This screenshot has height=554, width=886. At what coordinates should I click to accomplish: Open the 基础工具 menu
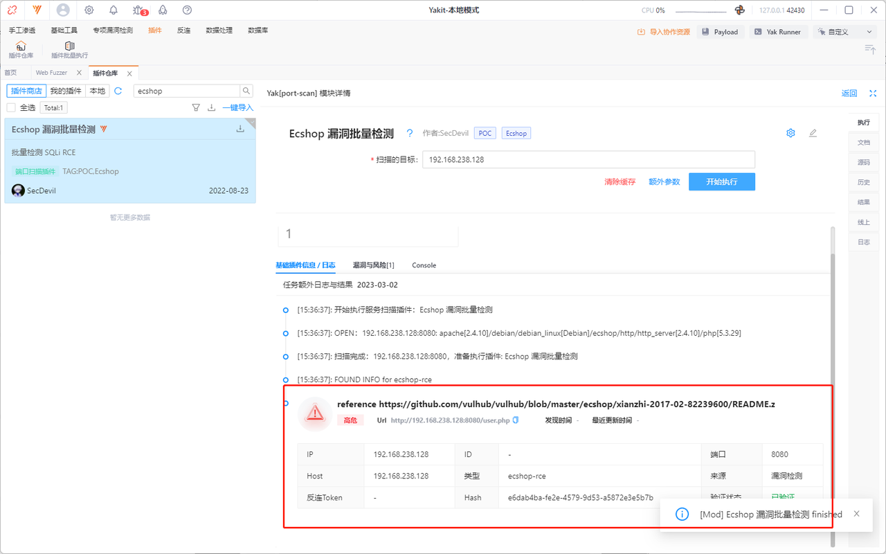(x=64, y=30)
